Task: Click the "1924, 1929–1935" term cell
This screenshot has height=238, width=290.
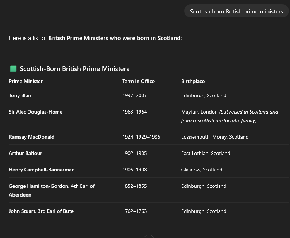Action: 141,137
